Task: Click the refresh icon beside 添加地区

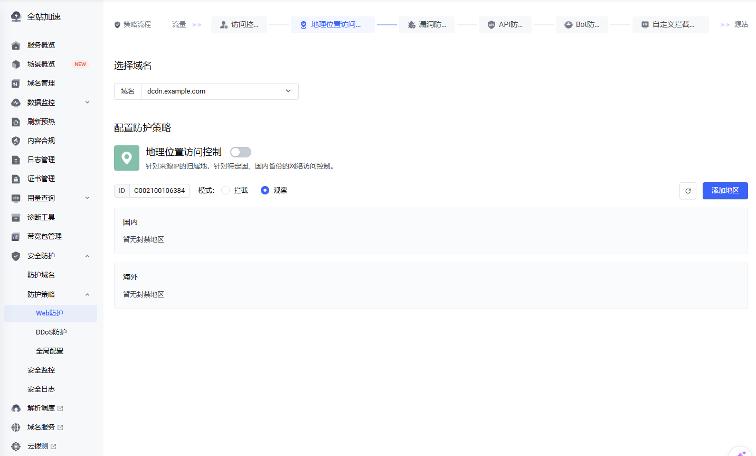Action: coord(687,191)
